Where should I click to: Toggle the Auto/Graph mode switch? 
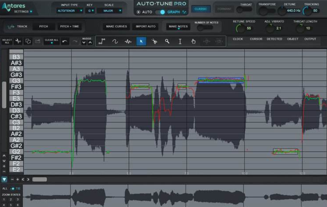(x=160, y=12)
